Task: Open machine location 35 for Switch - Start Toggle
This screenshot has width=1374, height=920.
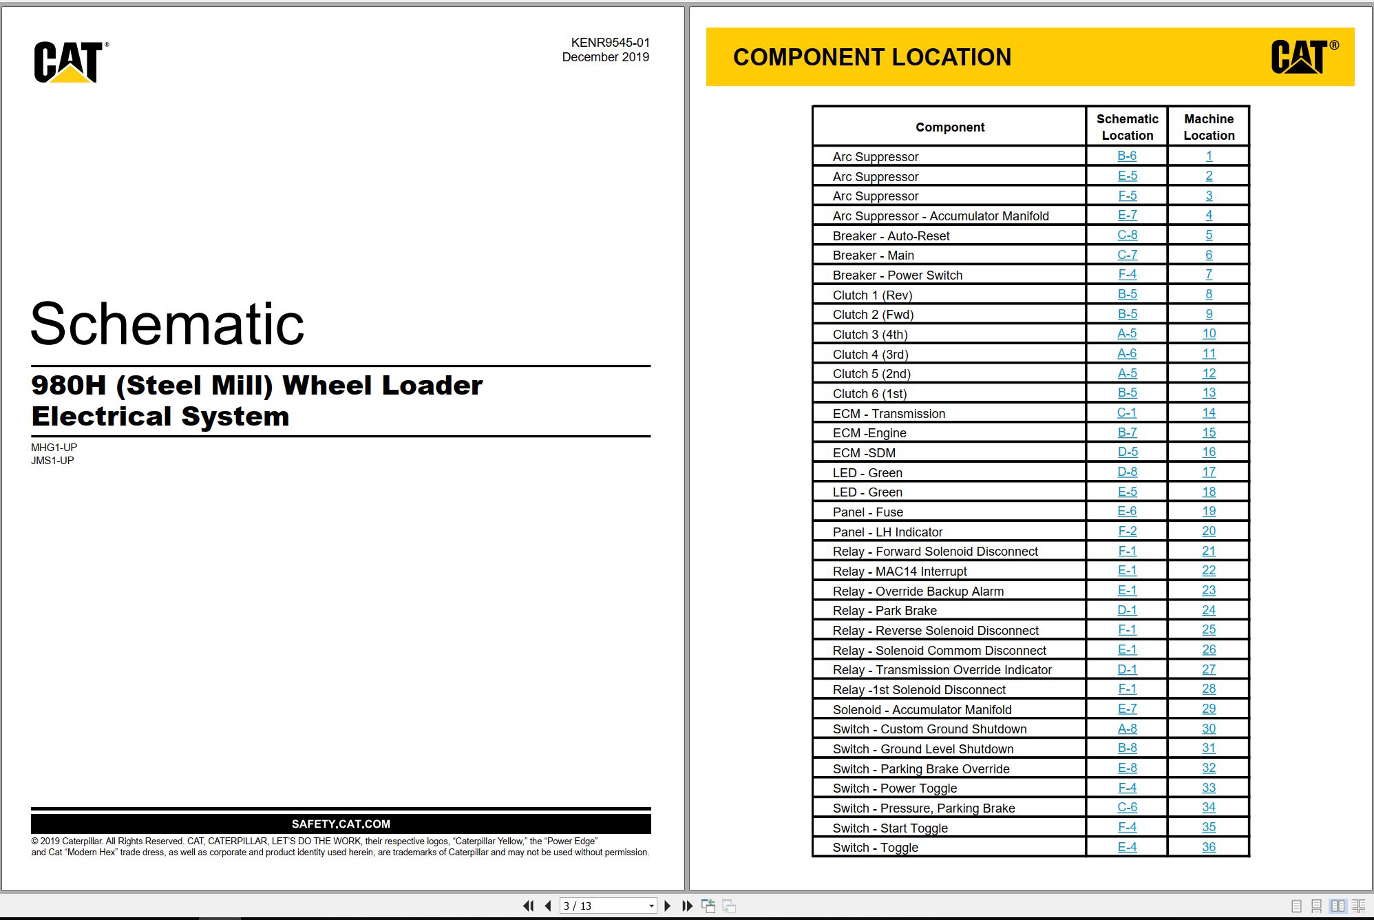Action: [1209, 827]
